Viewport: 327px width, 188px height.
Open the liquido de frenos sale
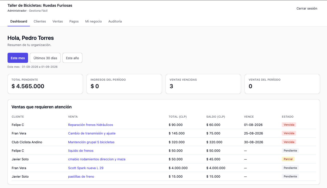[81, 151]
